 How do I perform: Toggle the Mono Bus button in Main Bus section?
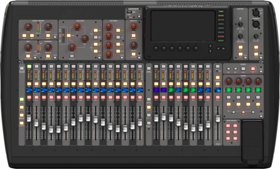[133, 36]
